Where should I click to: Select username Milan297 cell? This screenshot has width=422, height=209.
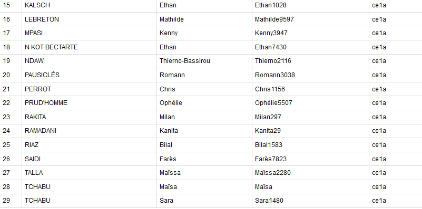click(310, 117)
